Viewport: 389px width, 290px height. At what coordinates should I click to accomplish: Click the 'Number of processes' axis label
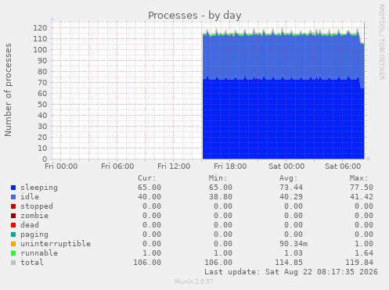[8, 90]
